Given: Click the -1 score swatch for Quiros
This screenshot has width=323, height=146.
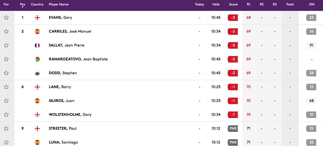Looking at the screenshot, I should coord(233,101).
